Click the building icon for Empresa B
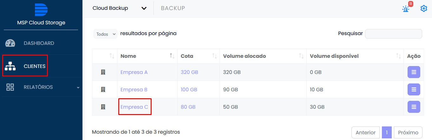Viewport: 432px width, 140px height. pos(103,89)
